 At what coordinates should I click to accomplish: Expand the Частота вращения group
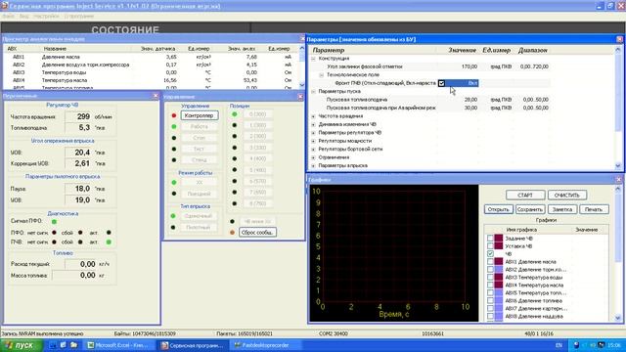(x=313, y=116)
